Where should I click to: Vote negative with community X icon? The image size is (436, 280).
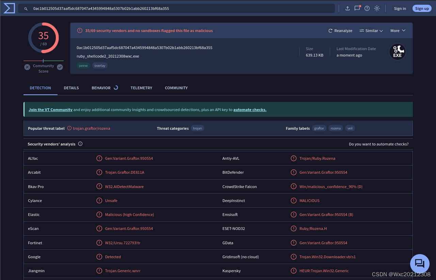(x=27, y=67)
